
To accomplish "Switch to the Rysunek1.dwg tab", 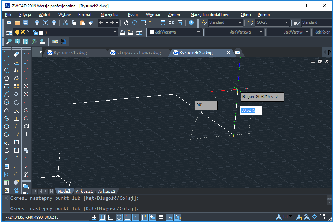I will pyautogui.click(x=70, y=53).
